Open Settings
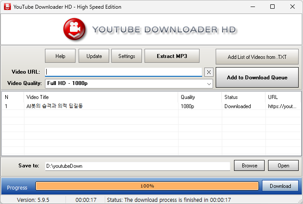Image resolution: width=303 pixels, height=204 pixels. pyautogui.click(x=127, y=56)
